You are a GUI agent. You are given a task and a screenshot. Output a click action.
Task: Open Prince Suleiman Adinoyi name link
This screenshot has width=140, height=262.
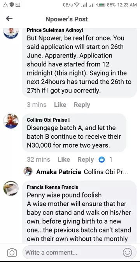coord(55,30)
